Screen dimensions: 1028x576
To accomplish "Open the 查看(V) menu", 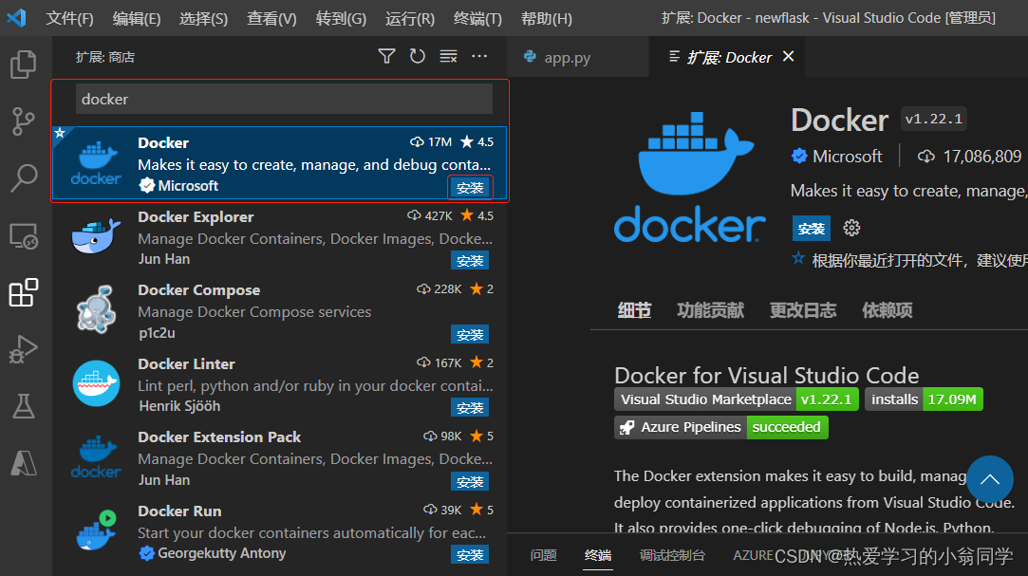I will pos(271,18).
